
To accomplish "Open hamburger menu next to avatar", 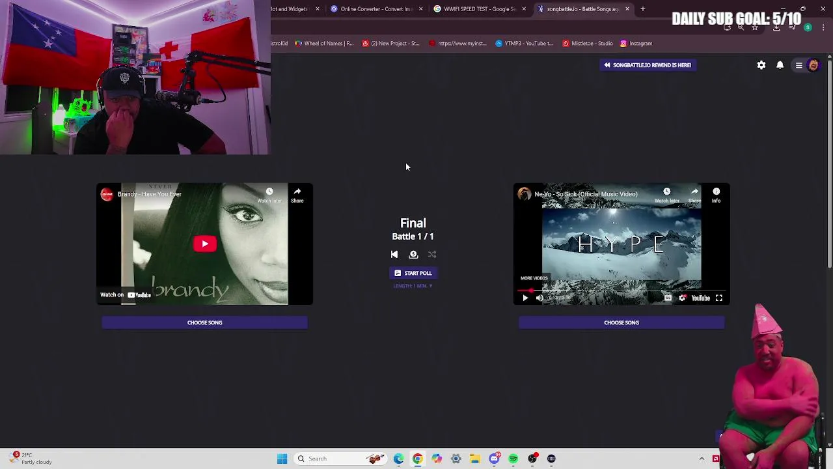I will coord(799,65).
